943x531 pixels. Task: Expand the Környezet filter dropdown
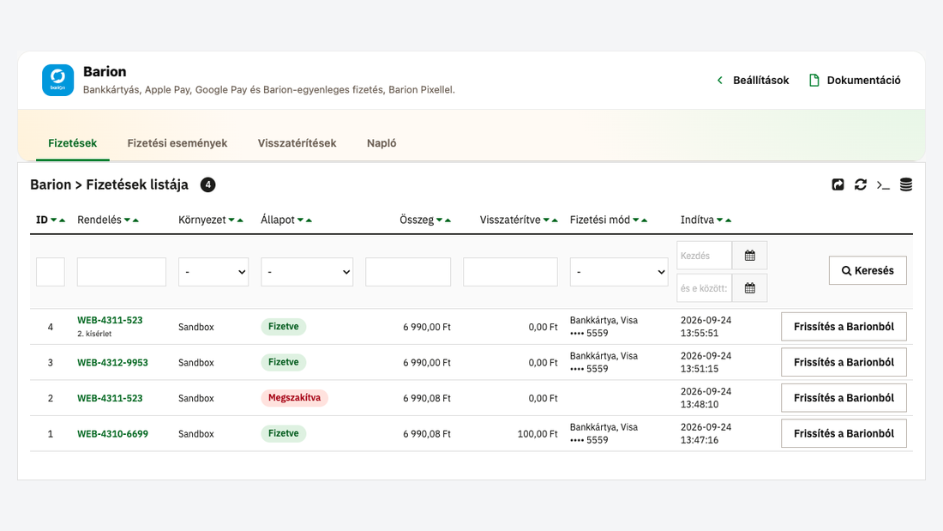point(213,272)
